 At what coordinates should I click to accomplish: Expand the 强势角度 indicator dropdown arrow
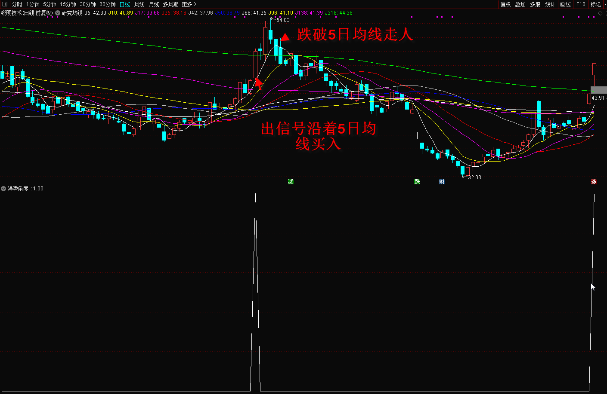coord(3,189)
